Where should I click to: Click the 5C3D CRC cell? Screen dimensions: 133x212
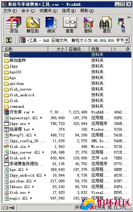click(x=120, y=147)
